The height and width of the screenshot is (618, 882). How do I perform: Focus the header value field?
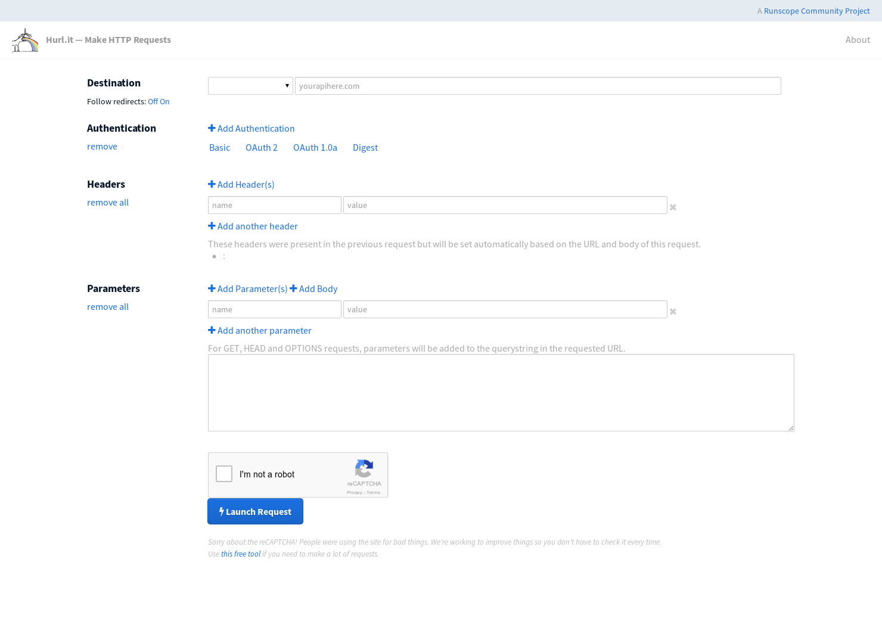click(505, 205)
